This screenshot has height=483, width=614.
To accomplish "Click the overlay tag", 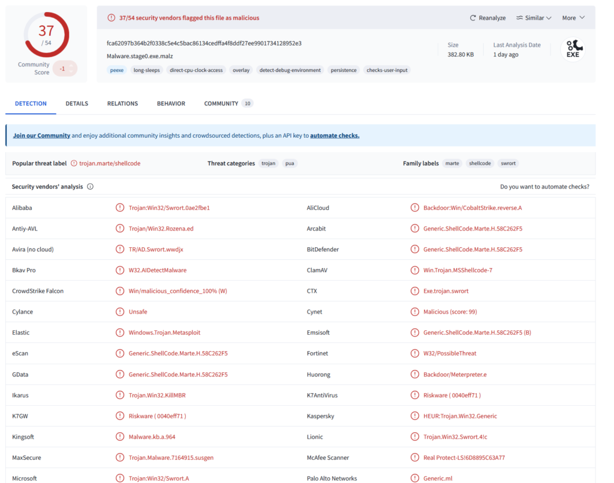I will coord(241,71).
